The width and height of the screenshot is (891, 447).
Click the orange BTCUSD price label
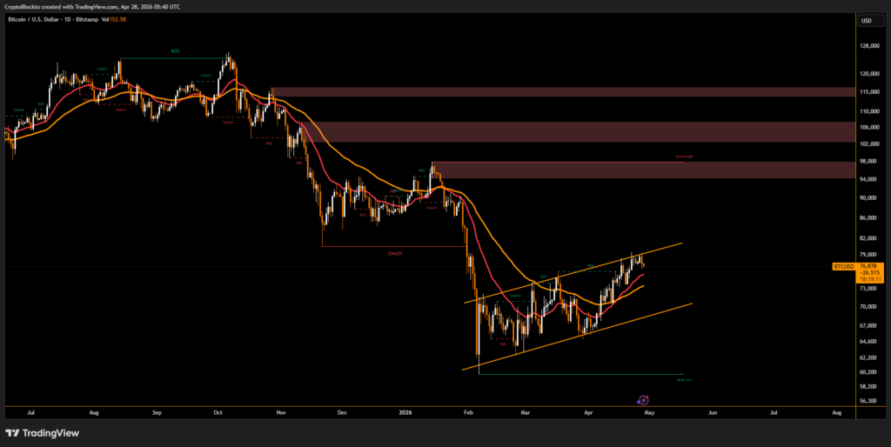(x=842, y=266)
